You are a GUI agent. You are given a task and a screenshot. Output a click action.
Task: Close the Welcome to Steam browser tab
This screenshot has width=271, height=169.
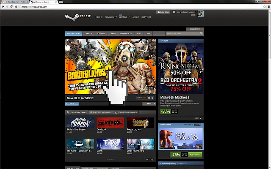pos(56,2)
